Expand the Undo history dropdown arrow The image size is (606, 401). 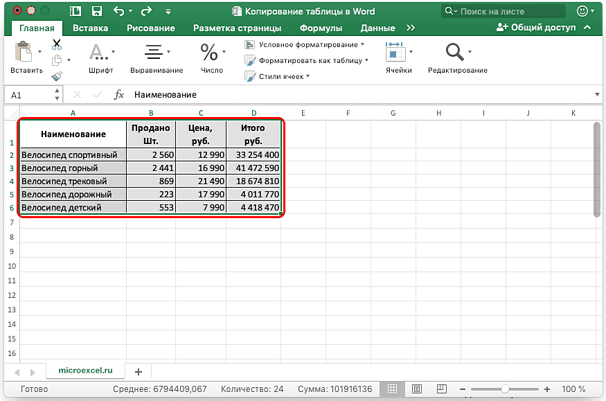(131, 11)
